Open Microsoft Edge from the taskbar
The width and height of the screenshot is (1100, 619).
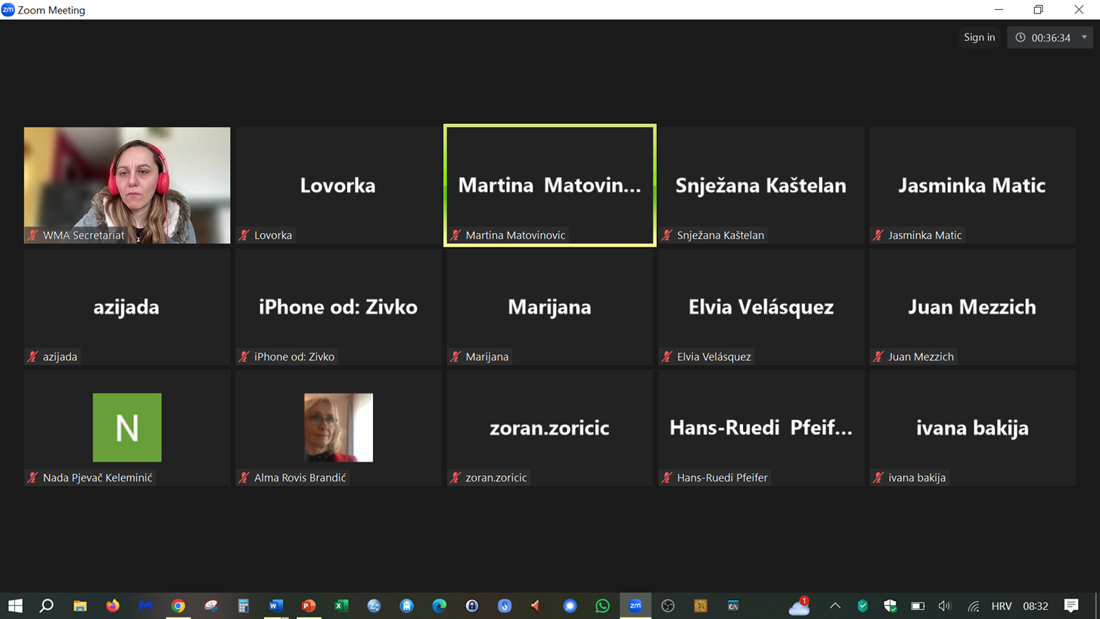pyautogui.click(x=439, y=605)
